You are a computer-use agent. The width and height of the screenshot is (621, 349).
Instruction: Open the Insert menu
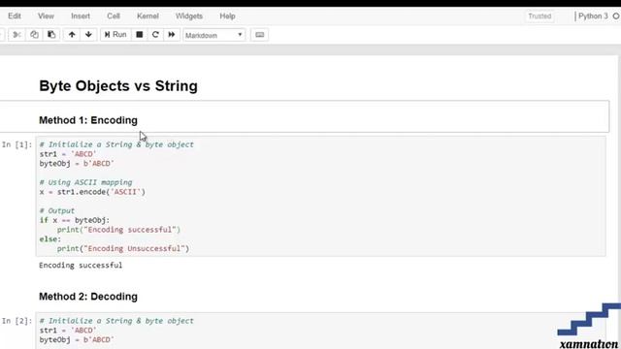point(81,16)
